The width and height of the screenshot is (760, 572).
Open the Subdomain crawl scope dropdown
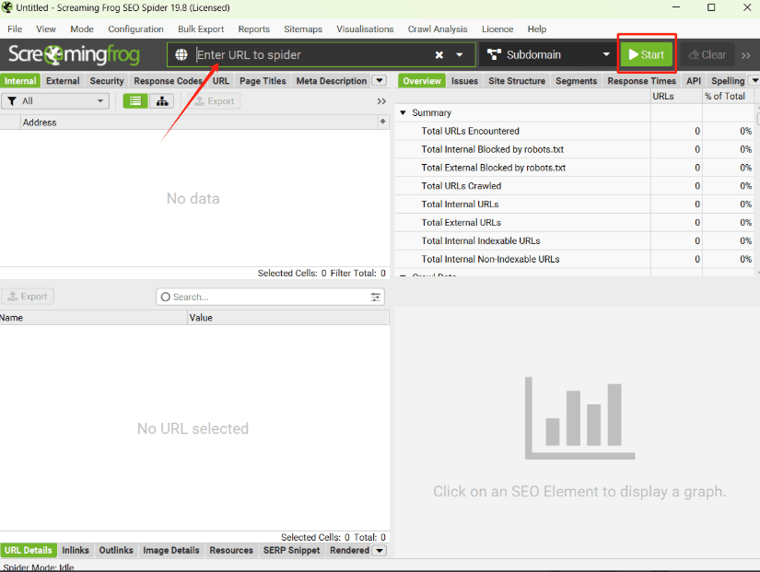point(547,55)
